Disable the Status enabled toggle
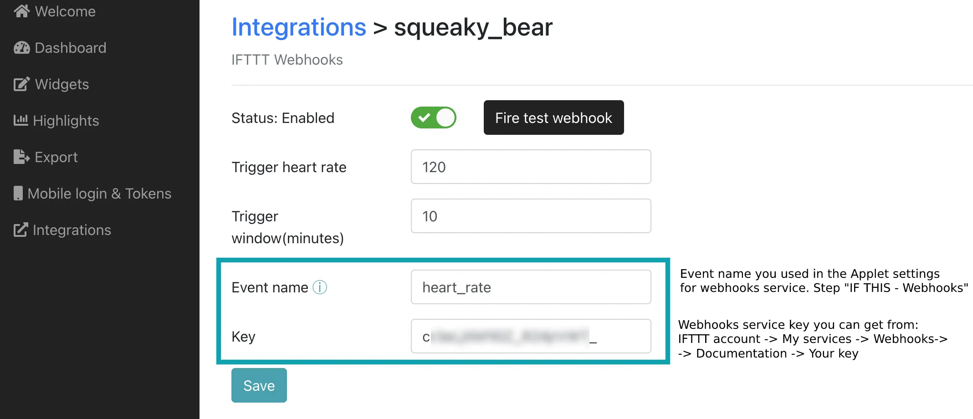The image size is (973, 419). 433,118
